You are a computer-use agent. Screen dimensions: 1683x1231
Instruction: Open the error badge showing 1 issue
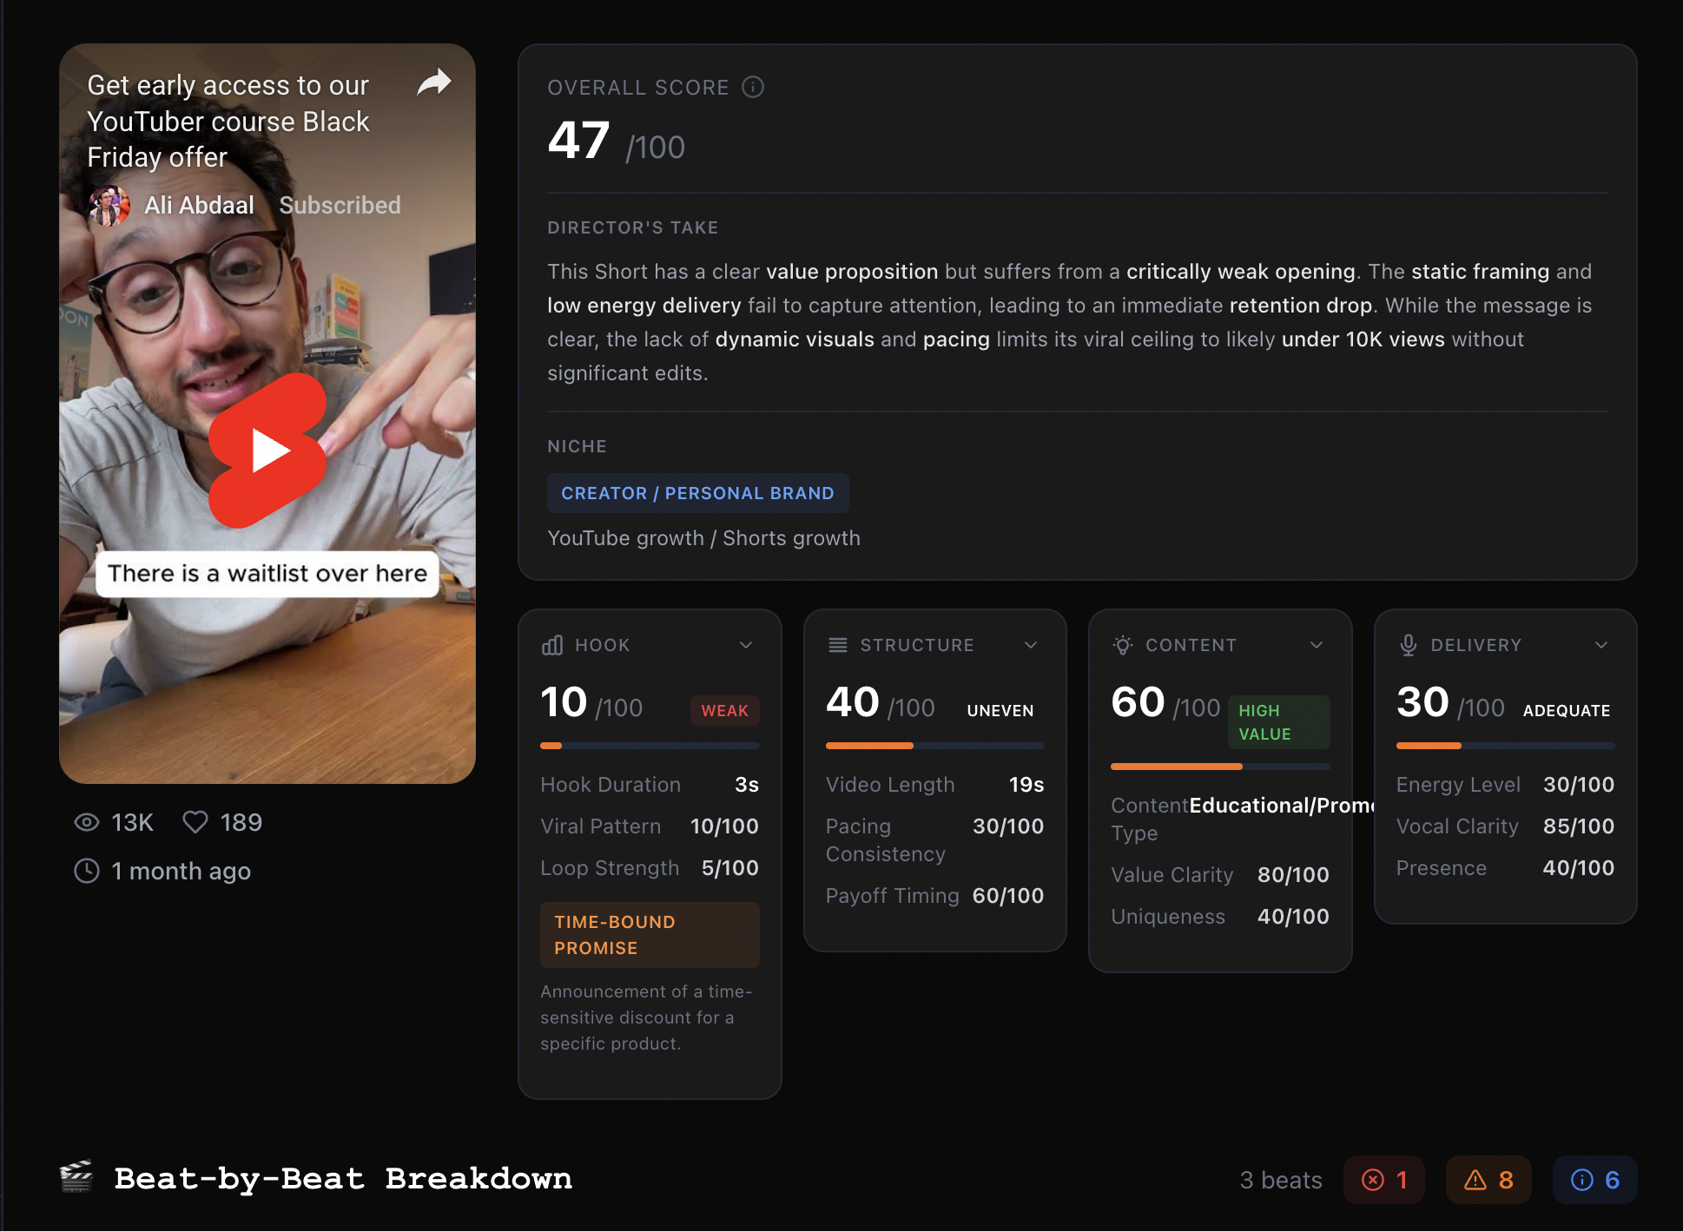[1384, 1180]
